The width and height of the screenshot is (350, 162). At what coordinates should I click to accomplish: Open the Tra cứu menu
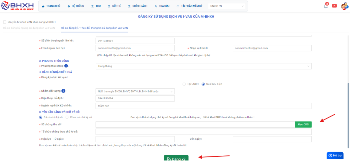click(x=162, y=6)
